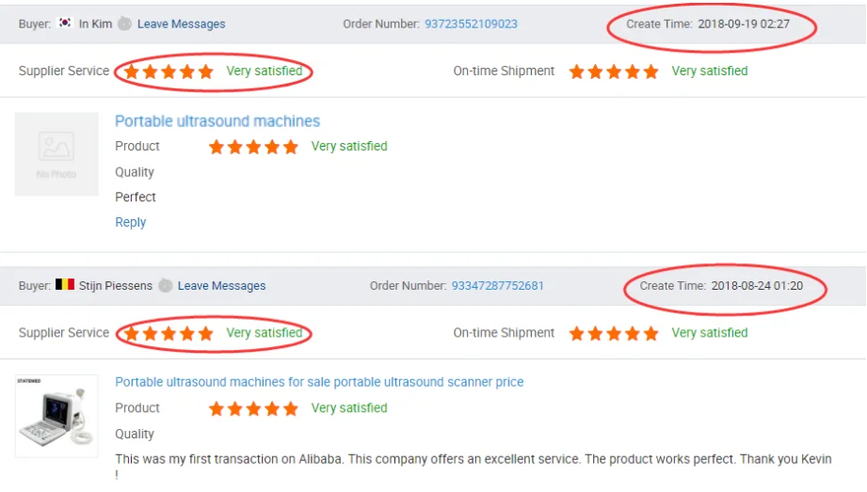Click the No Photo placeholder thumbnail
867x492 pixels.
click(x=56, y=154)
